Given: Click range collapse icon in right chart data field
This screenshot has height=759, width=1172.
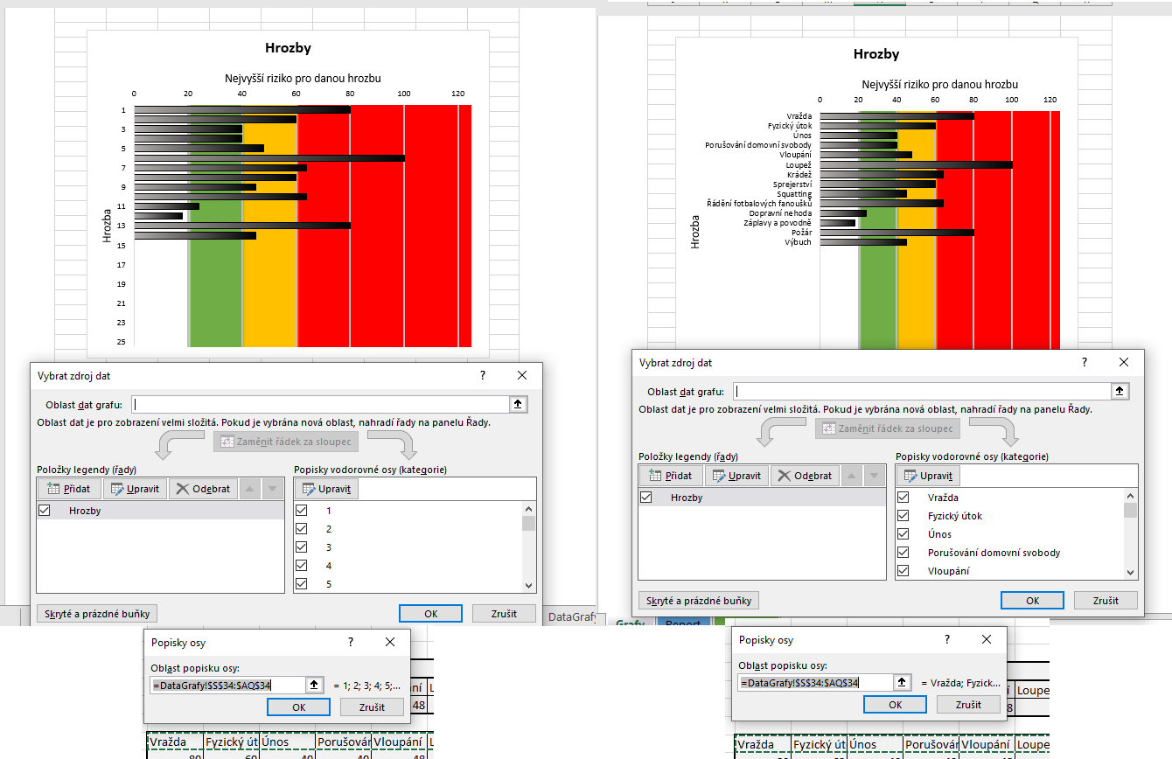Looking at the screenshot, I should tap(1121, 391).
